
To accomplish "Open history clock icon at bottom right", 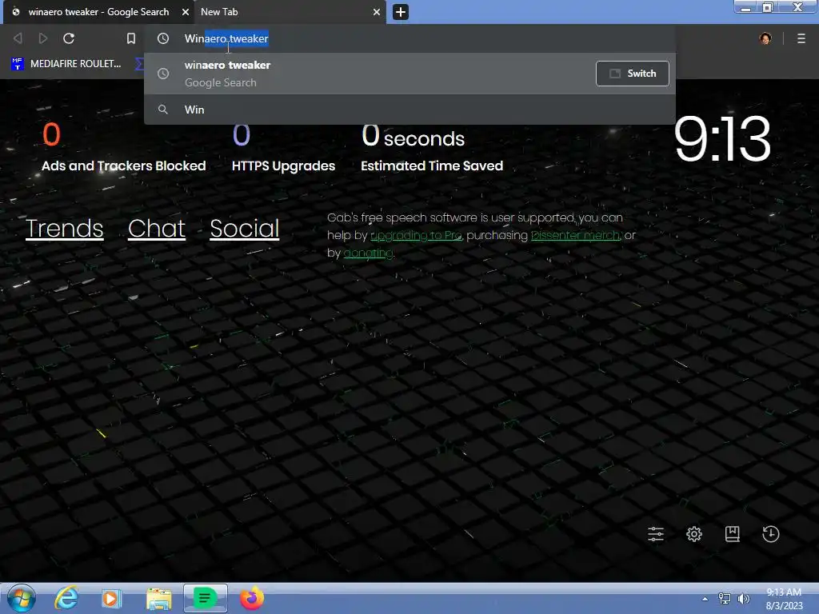I will [770, 533].
